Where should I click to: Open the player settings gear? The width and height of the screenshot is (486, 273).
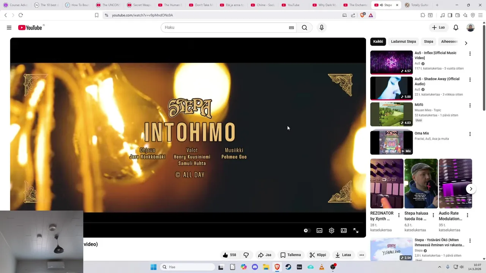331,231
